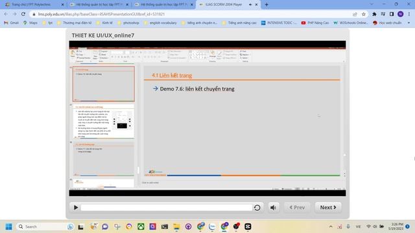Mute the player audio

[274, 208]
